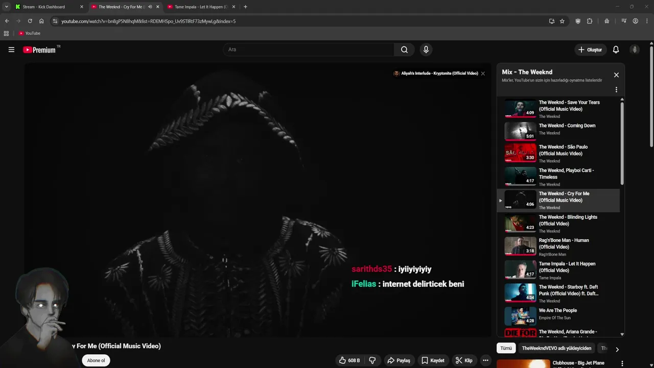This screenshot has height=368, width=654.
Task: Open browser three-dot menu
Action: (647, 21)
